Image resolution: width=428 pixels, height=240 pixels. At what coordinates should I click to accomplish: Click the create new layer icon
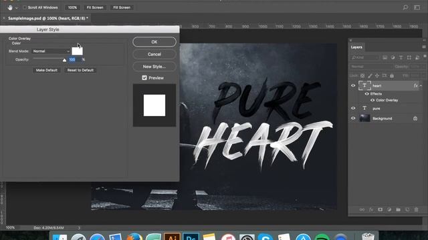[407, 209]
